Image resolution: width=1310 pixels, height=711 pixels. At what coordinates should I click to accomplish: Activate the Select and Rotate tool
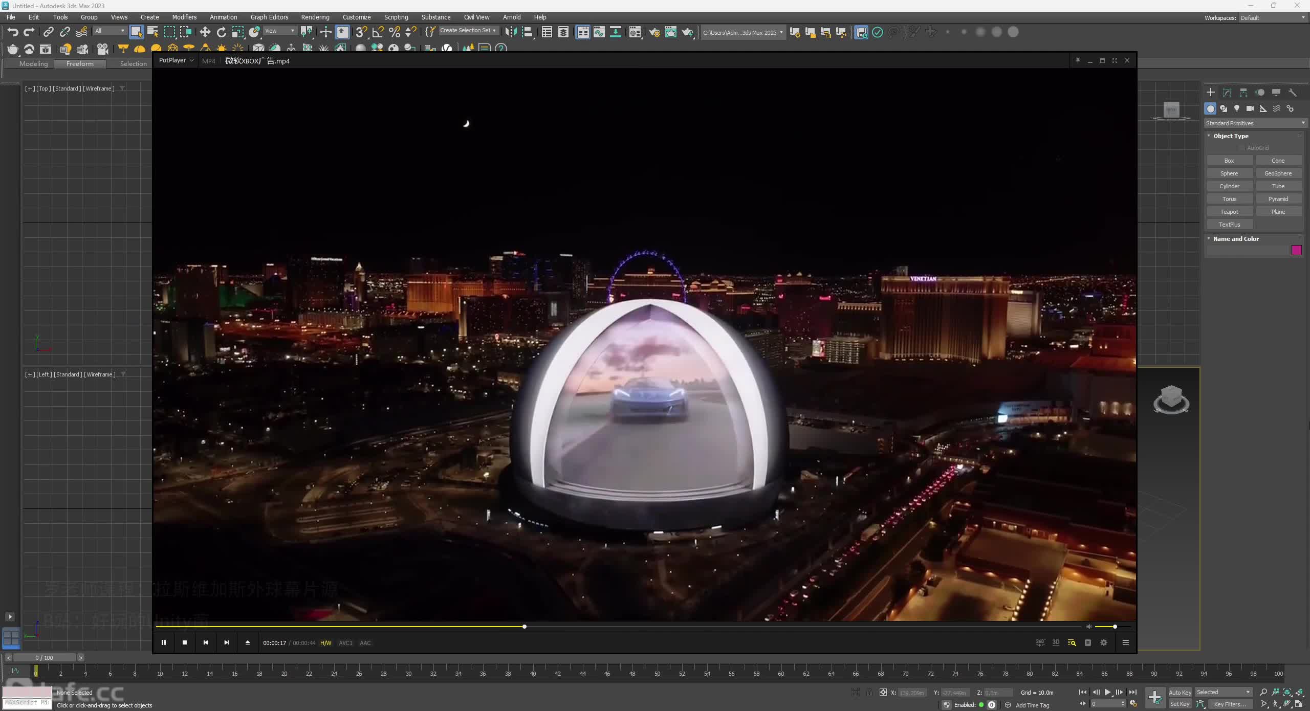coord(222,32)
